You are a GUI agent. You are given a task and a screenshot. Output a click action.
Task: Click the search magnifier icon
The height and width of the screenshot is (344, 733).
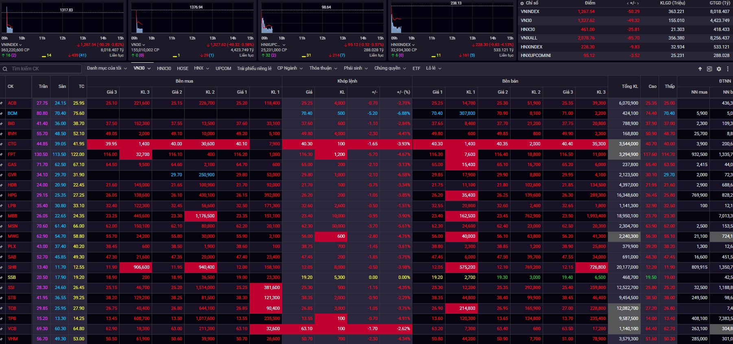5,69
